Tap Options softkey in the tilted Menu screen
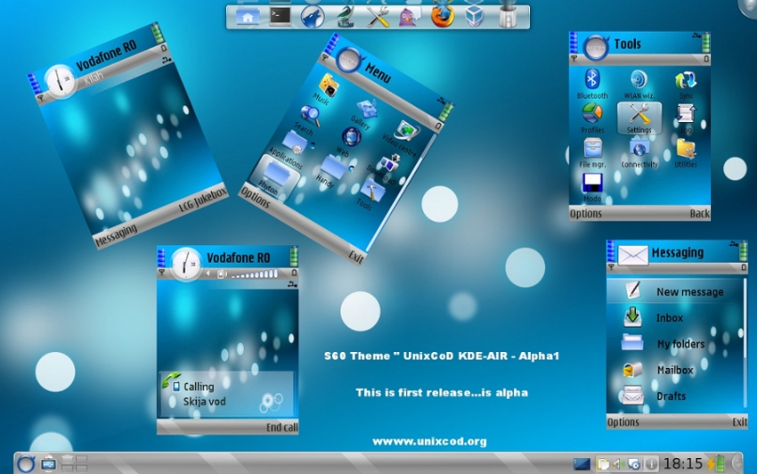 (x=255, y=197)
